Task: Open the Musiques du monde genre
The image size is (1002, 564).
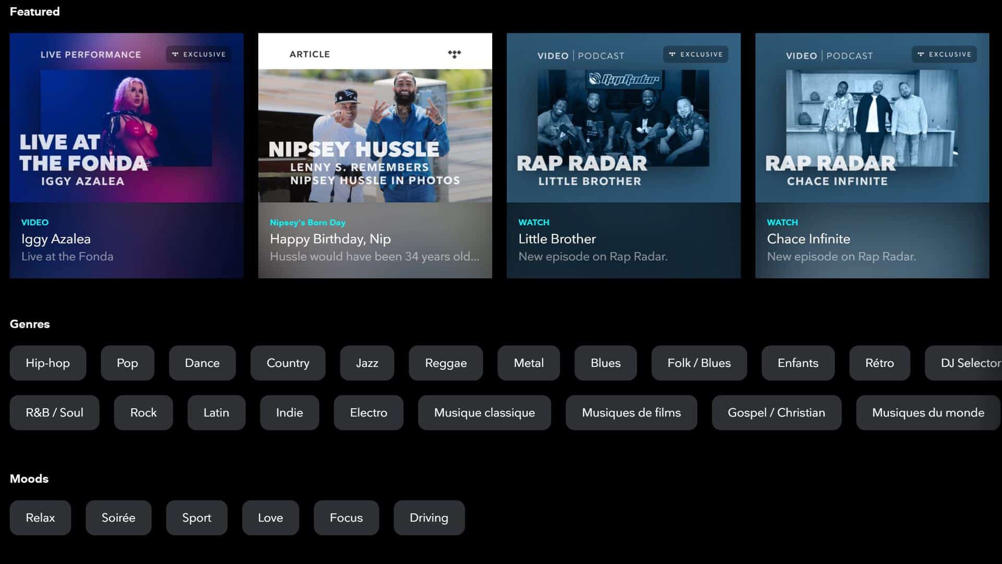Action: coord(927,412)
